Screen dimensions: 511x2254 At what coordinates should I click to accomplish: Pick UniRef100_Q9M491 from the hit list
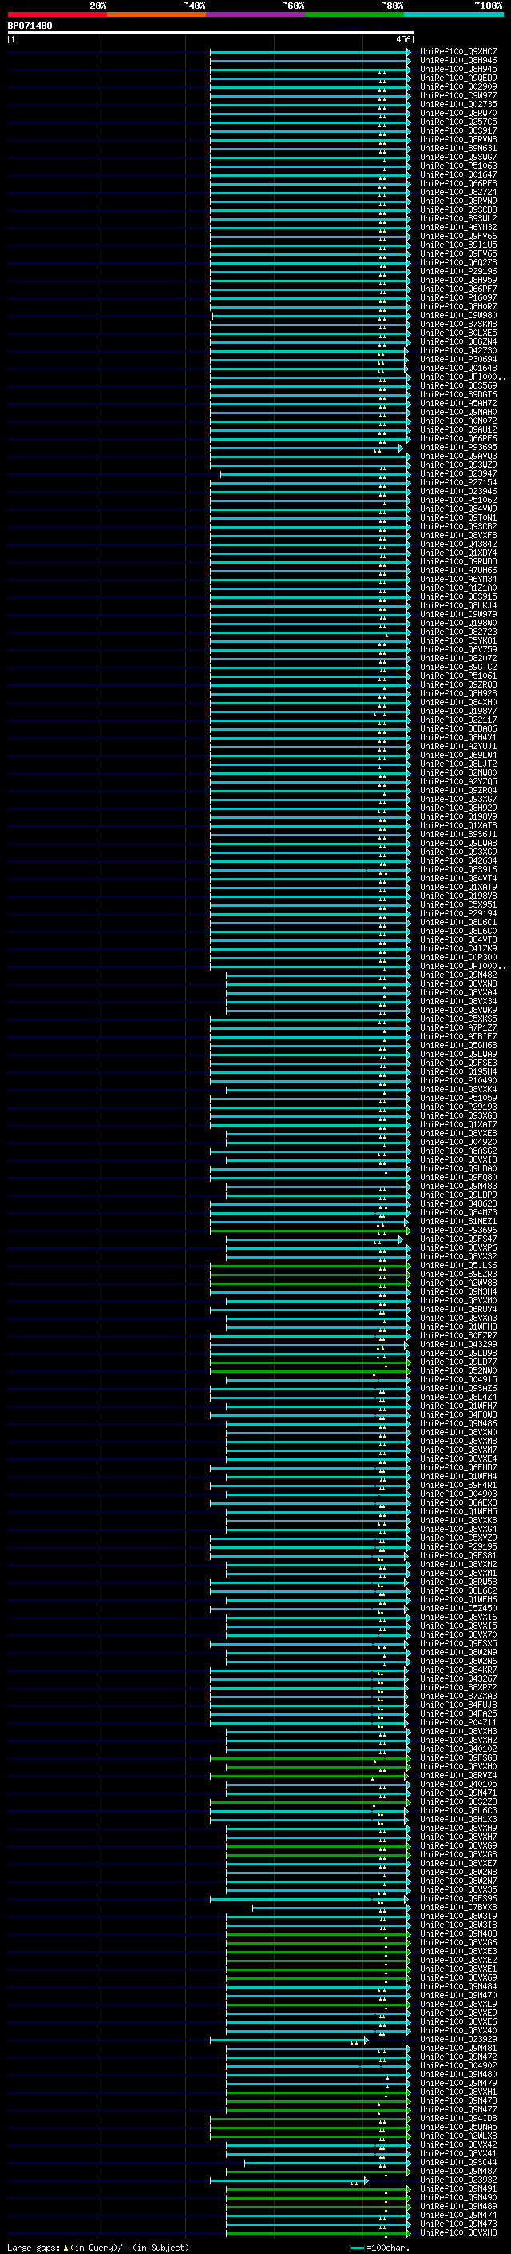point(458,2188)
